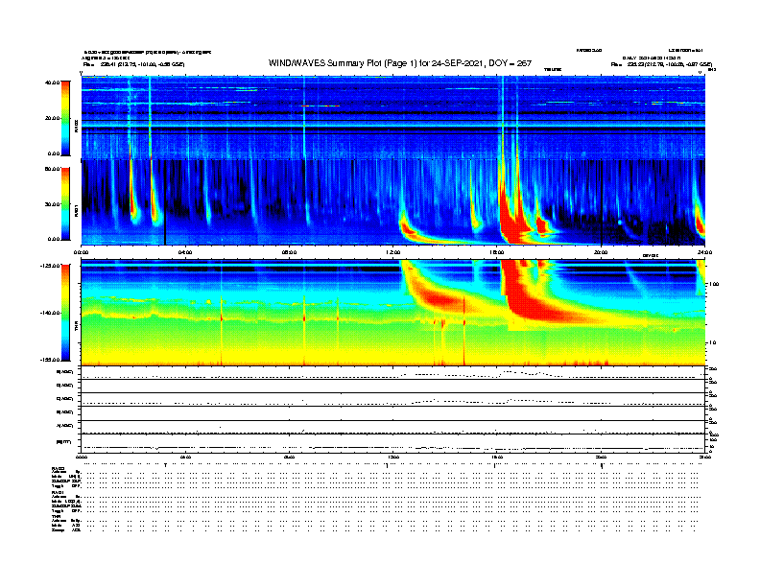The image size is (760, 587).
Task: Click the RAD2 spectrogram panel
Action: coord(393,118)
